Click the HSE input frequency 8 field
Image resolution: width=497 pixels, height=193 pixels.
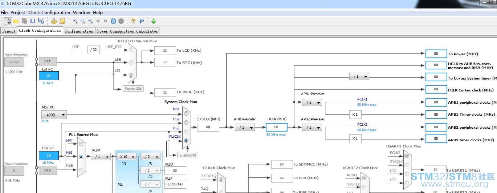(14, 171)
